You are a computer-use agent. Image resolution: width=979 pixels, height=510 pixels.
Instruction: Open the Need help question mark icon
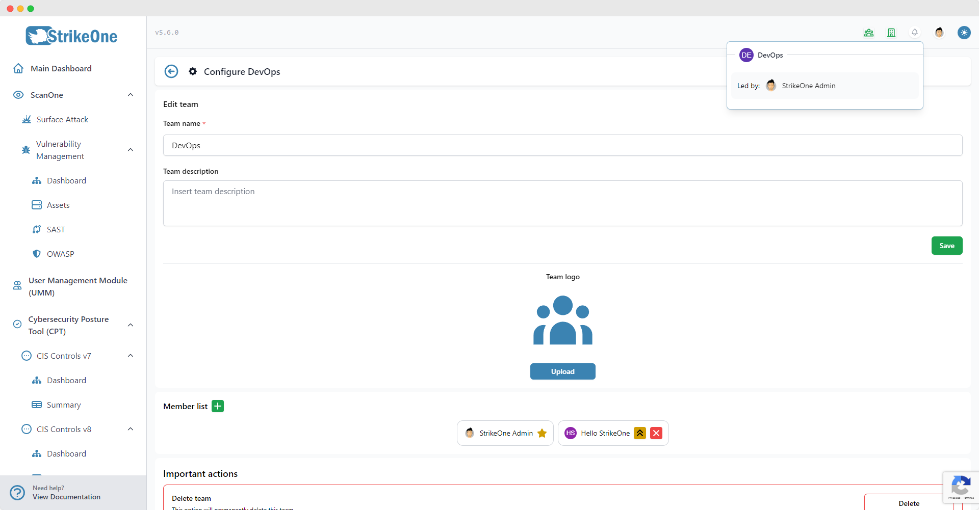click(x=17, y=492)
